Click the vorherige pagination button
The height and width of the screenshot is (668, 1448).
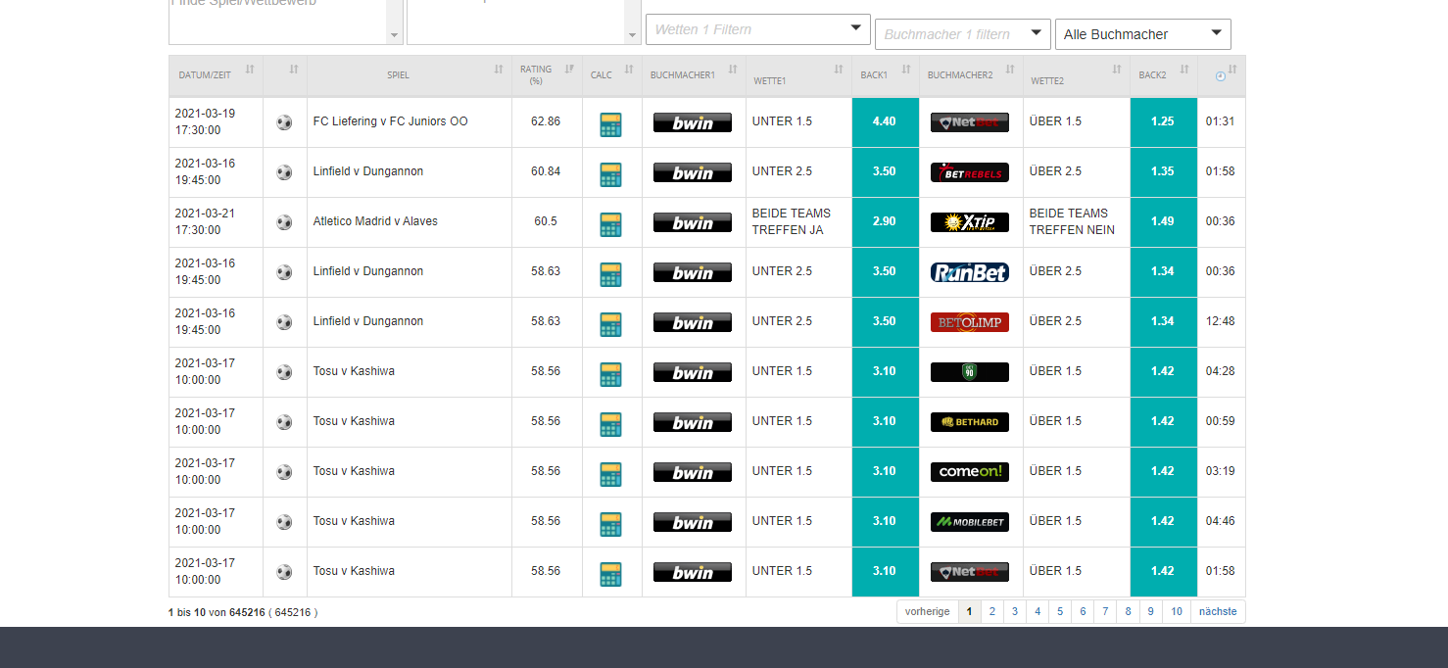point(927,611)
